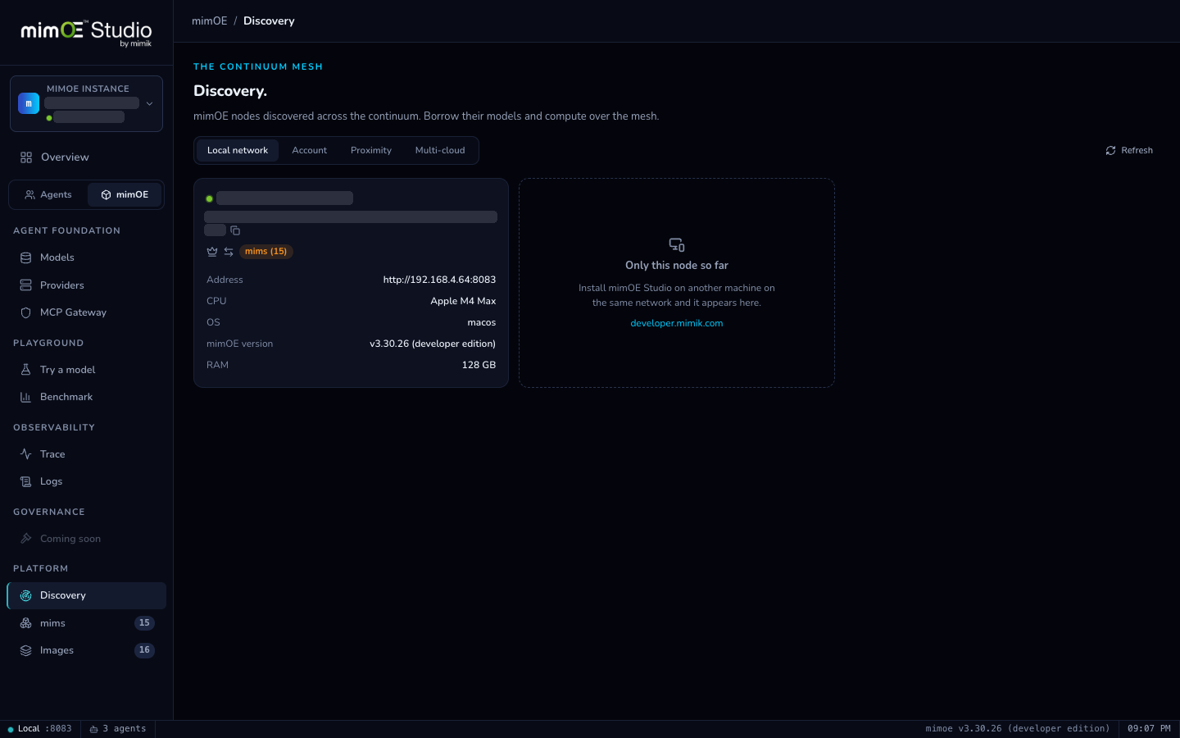Click the orange mims (15) badge
This screenshot has height=738, width=1180.
click(x=266, y=252)
